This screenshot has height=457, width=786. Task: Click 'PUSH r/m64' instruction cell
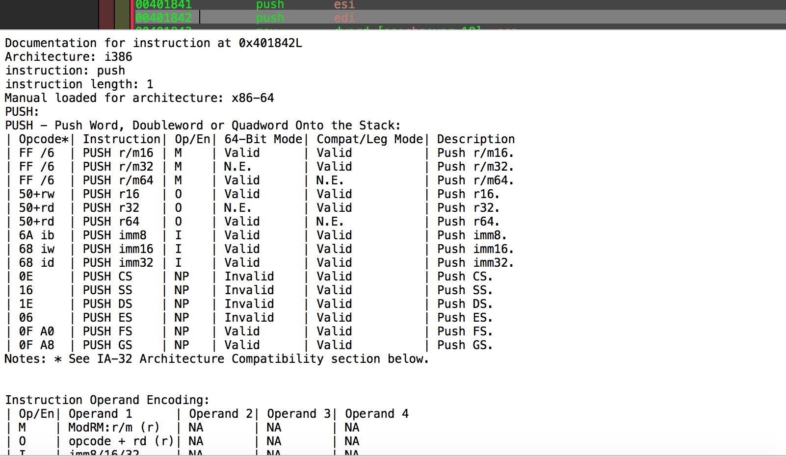(118, 180)
